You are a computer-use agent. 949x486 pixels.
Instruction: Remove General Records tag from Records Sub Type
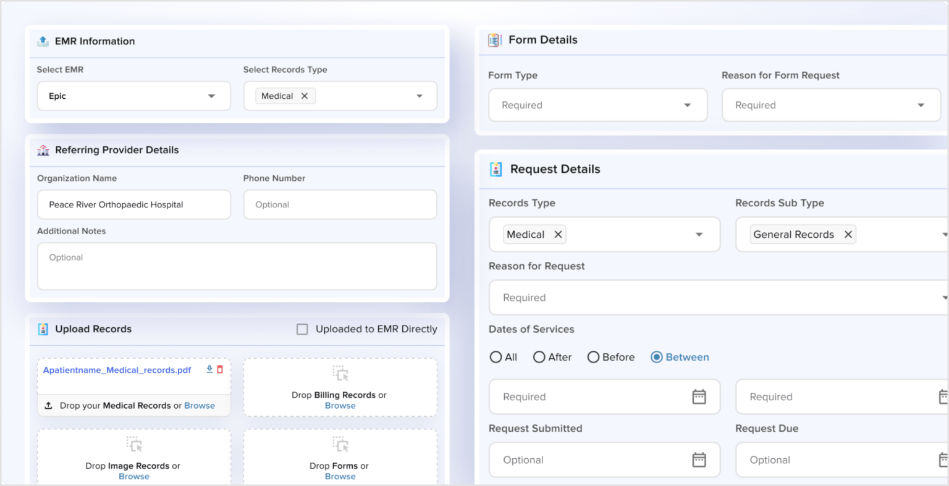click(x=848, y=235)
